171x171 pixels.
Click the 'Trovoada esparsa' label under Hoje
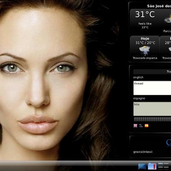click(145, 58)
